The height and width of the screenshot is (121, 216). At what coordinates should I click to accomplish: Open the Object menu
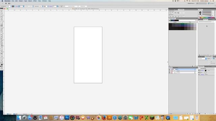coord(21,1)
